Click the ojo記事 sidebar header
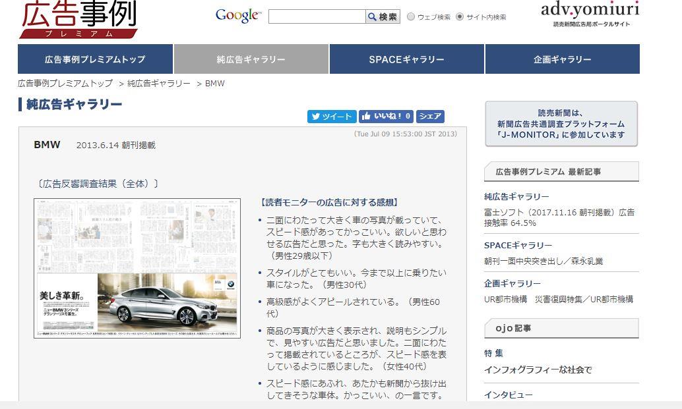The height and width of the screenshot is (409, 682). pos(561,328)
